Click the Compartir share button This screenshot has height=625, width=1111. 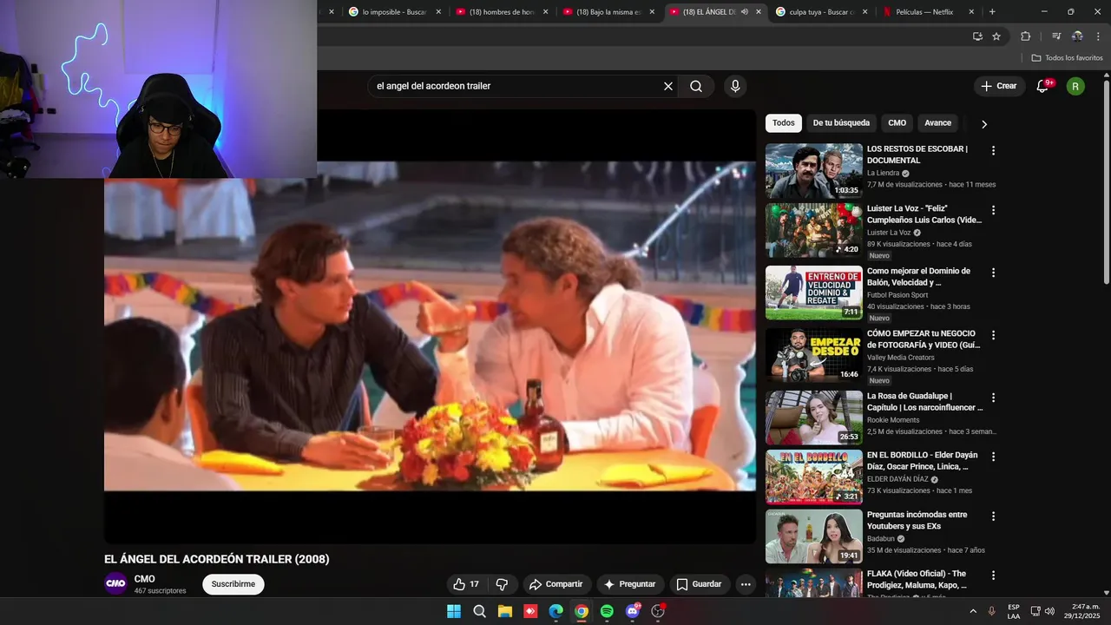click(x=556, y=584)
